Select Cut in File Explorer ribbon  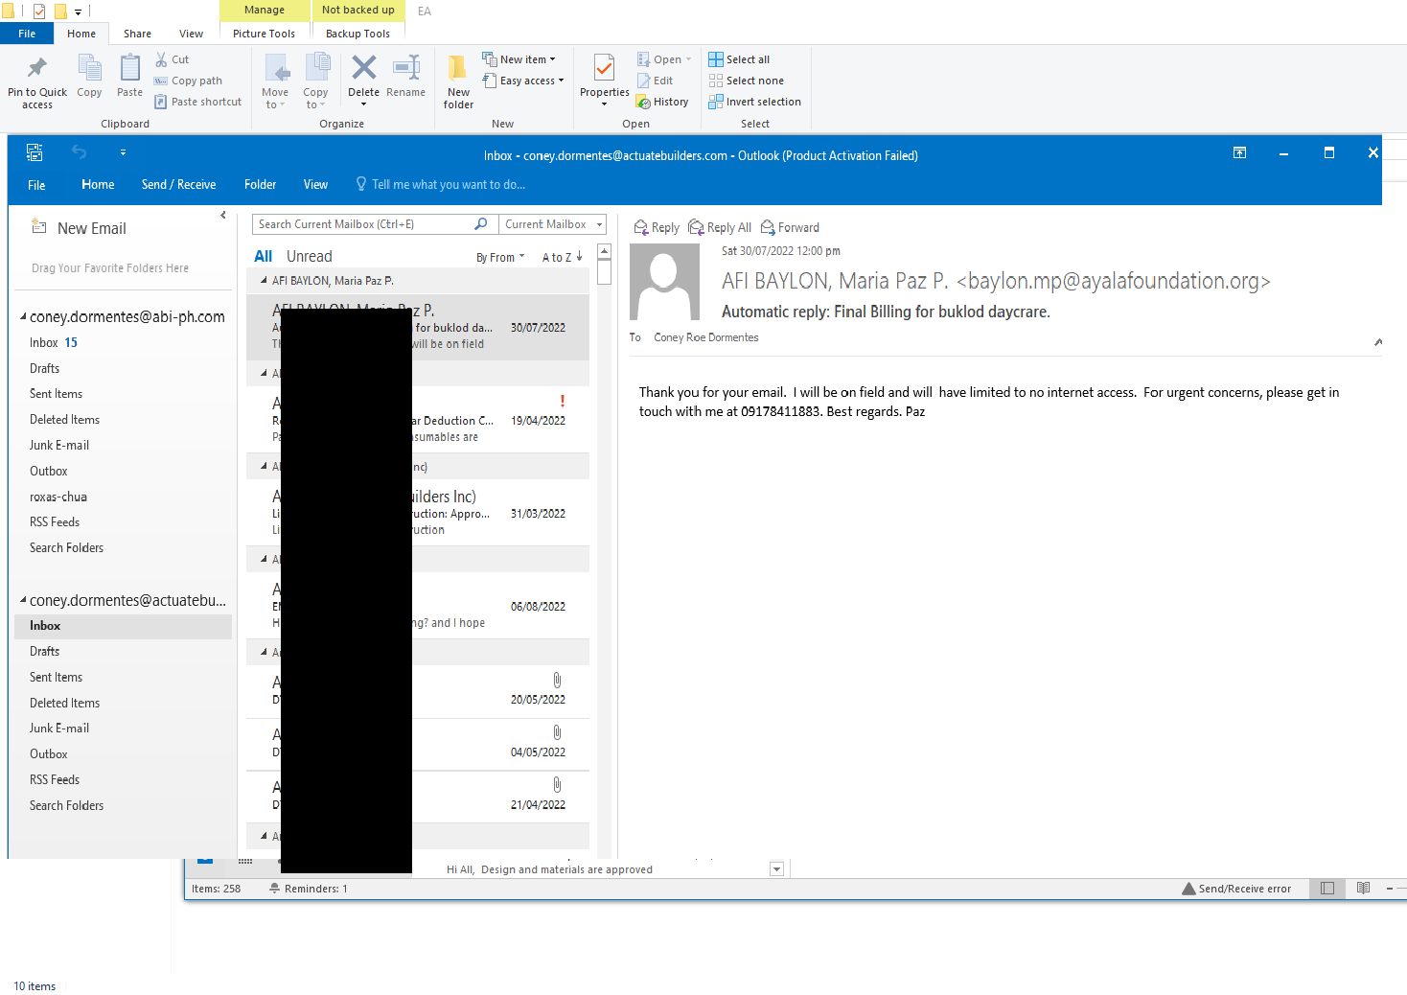point(173,59)
